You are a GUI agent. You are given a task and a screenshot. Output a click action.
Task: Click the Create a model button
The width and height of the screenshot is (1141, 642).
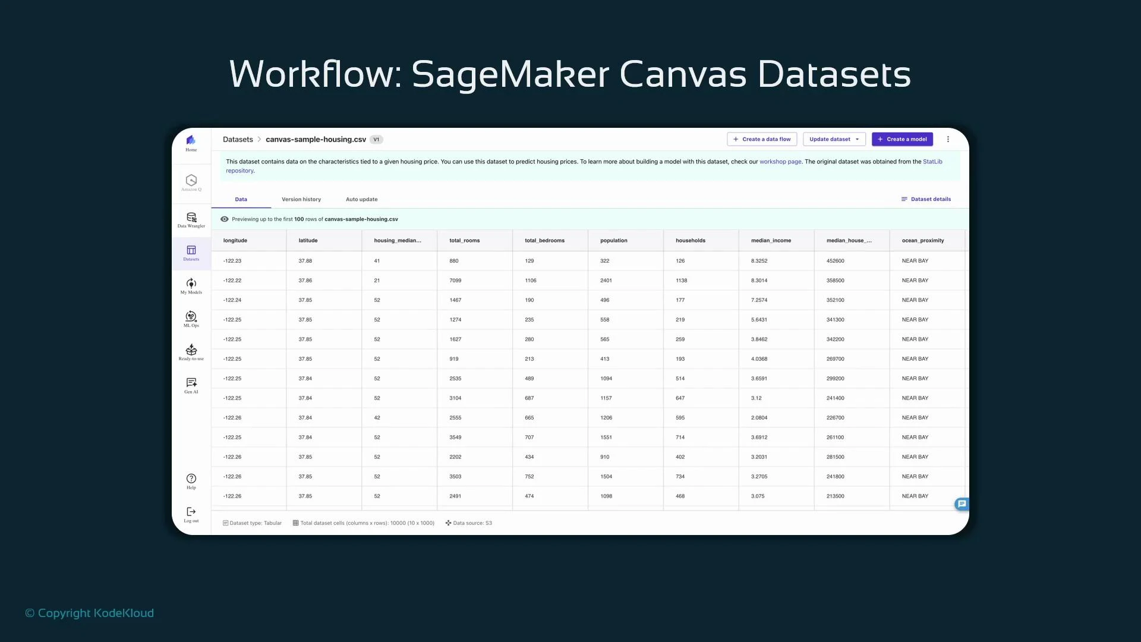click(902, 139)
